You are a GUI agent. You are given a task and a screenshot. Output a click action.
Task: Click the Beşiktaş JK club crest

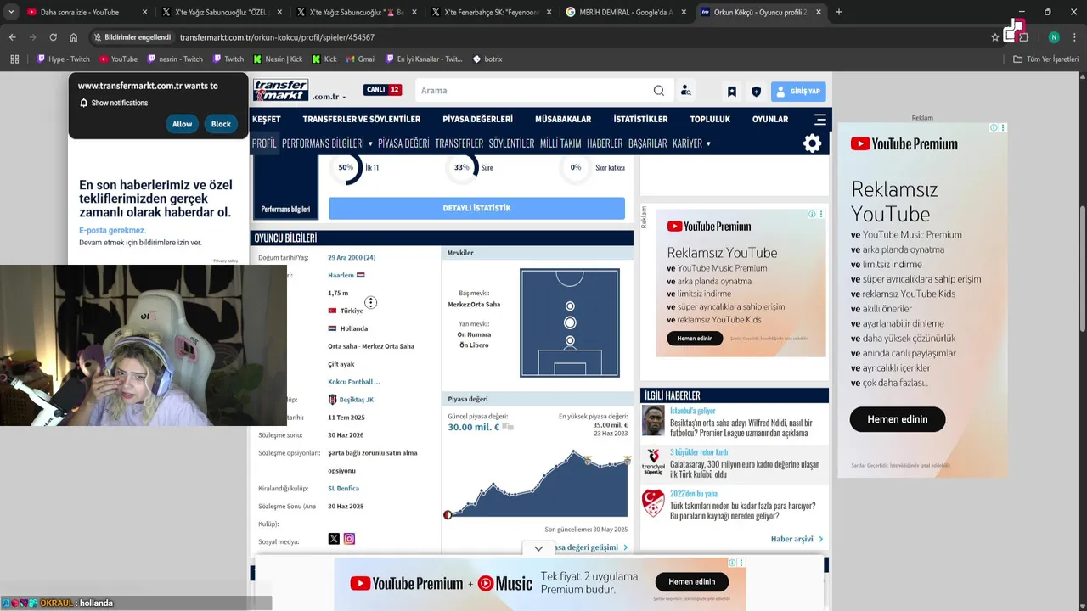(333, 400)
